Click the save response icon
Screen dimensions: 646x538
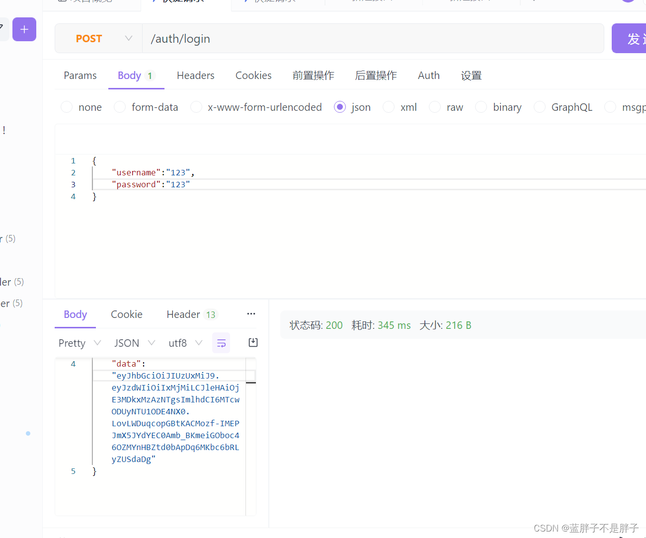coord(253,342)
